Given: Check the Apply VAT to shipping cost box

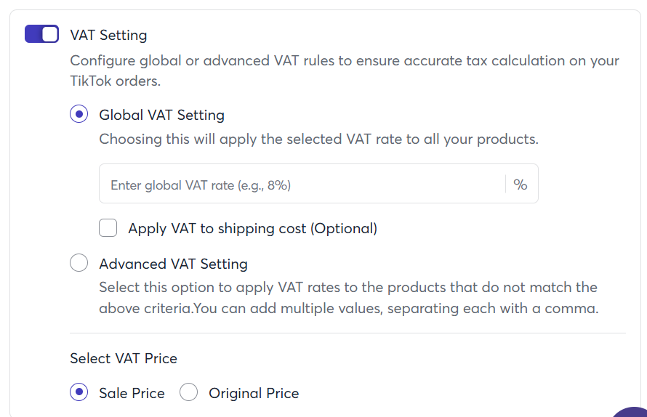Looking at the screenshot, I should [108, 228].
